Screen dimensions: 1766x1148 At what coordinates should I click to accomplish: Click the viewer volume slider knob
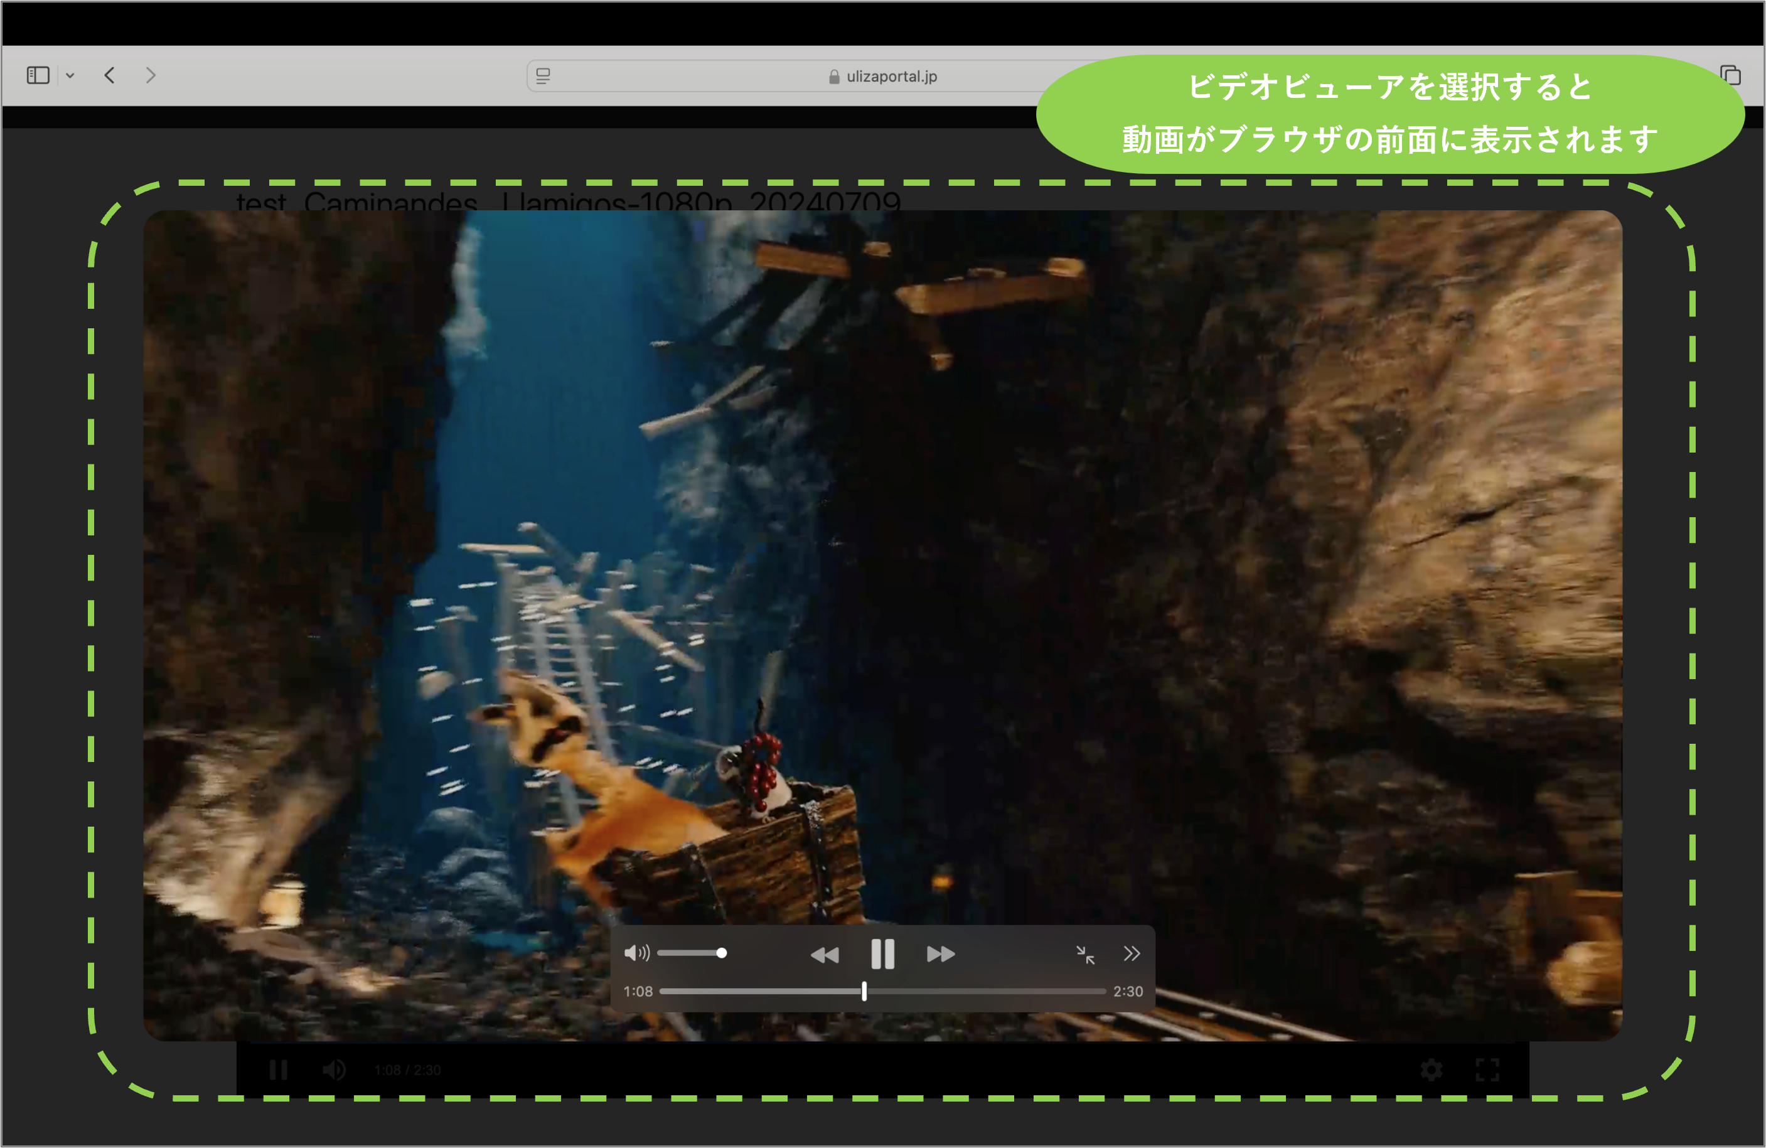(x=721, y=953)
